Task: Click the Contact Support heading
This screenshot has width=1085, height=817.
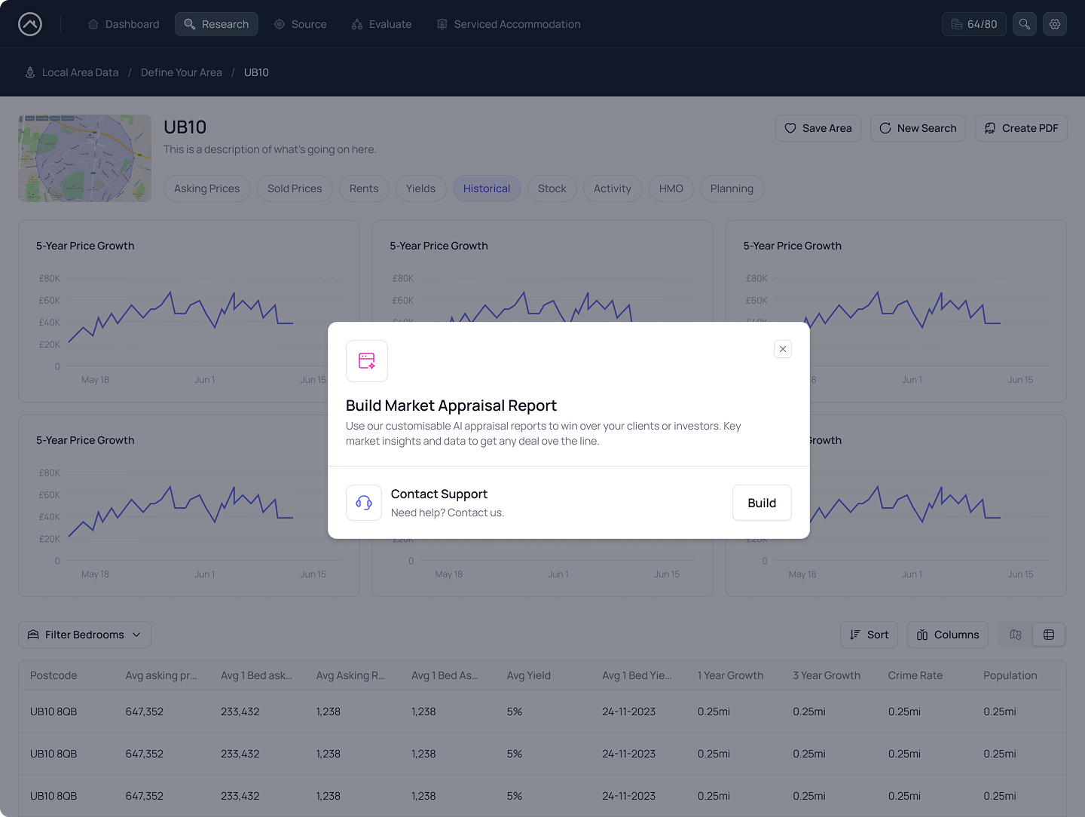Action: pyautogui.click(x=439, y=494)
